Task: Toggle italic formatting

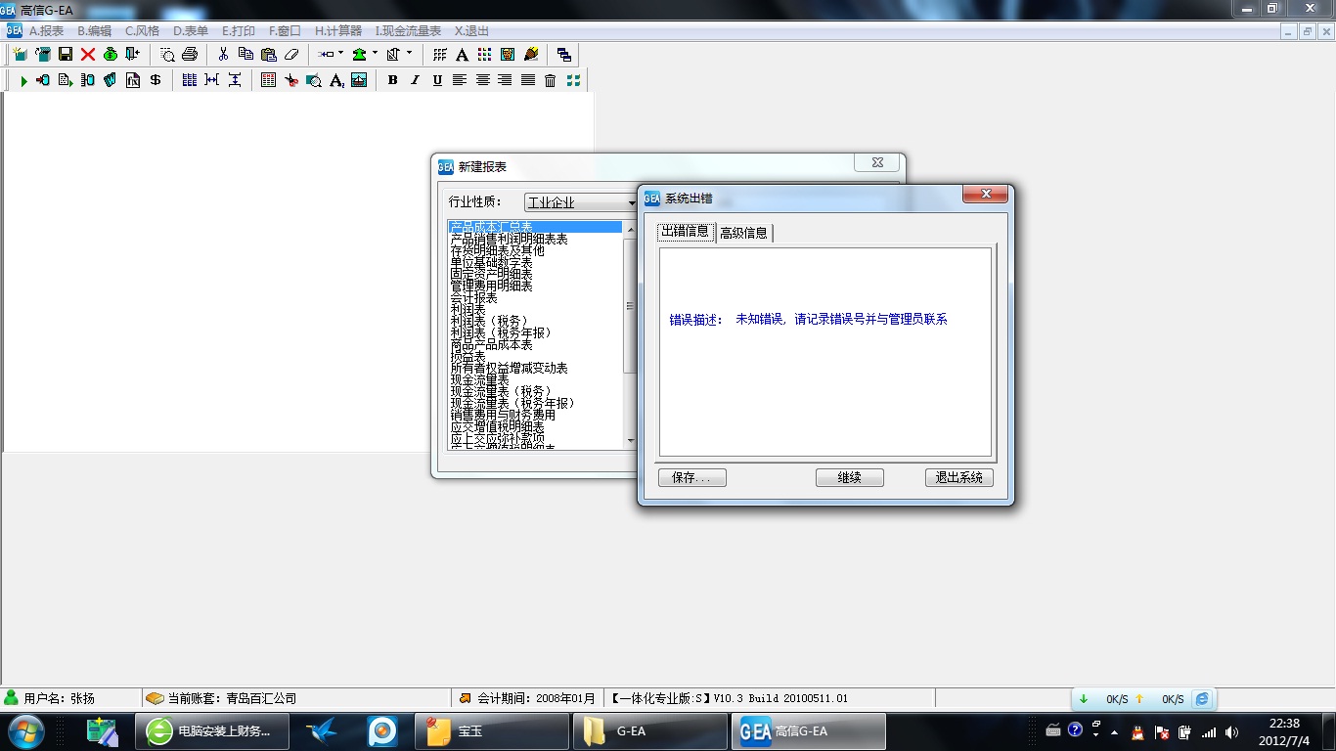Action: [415, 80]
